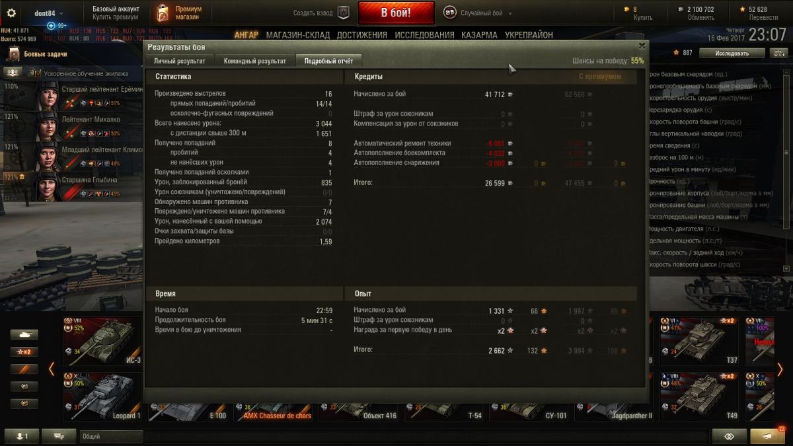The image size is (793, 446).
Task: Open the Премиум магазин shop icon
Action: pyautogui.click(x=163, y=13)
